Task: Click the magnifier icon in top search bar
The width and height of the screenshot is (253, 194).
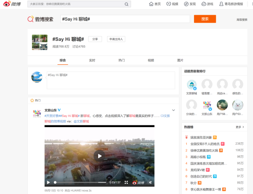Action: tap(126, 4)
